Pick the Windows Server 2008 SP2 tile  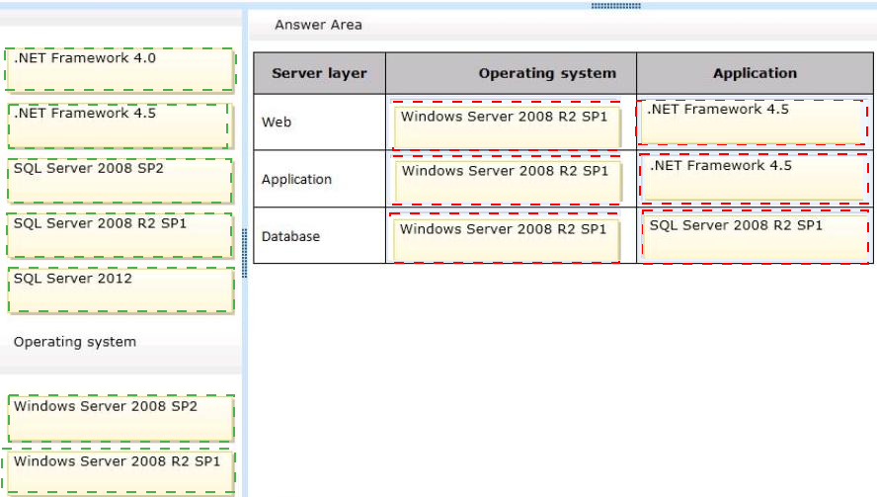(x=120, y=419)
